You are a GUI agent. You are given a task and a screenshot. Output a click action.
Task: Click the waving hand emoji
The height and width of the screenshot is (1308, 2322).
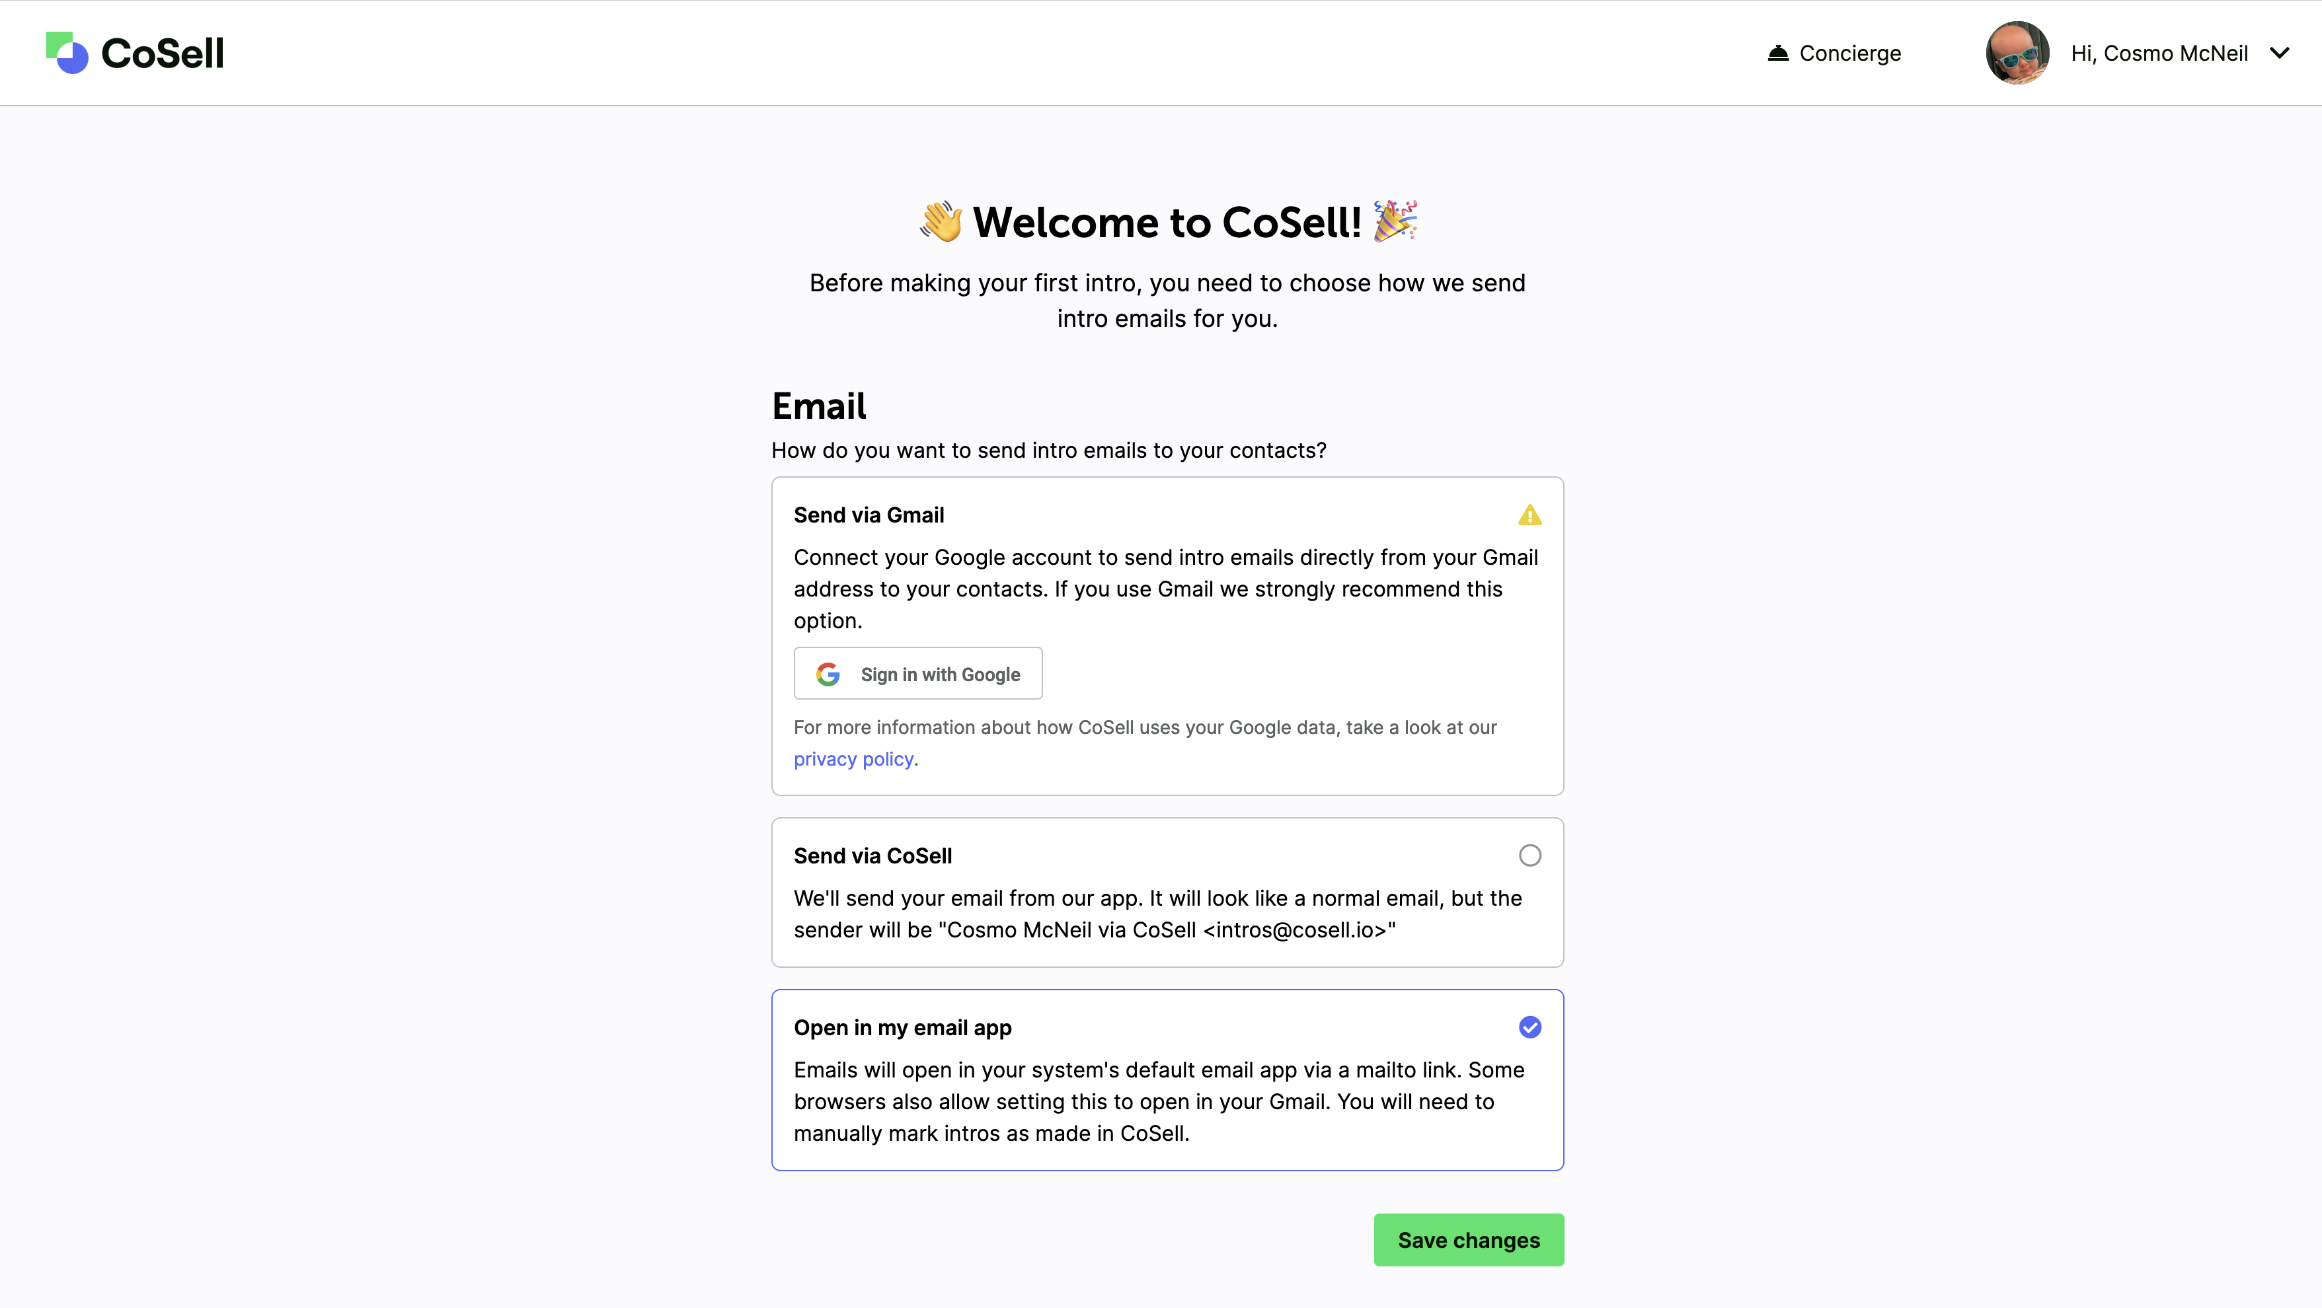click(x=941, y=221)
